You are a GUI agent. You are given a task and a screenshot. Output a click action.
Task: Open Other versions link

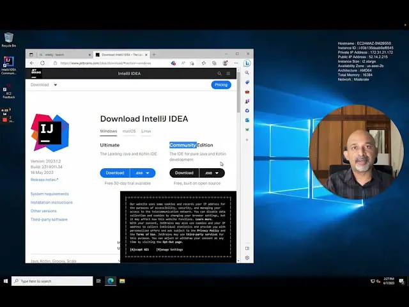[x=43, y=211]
